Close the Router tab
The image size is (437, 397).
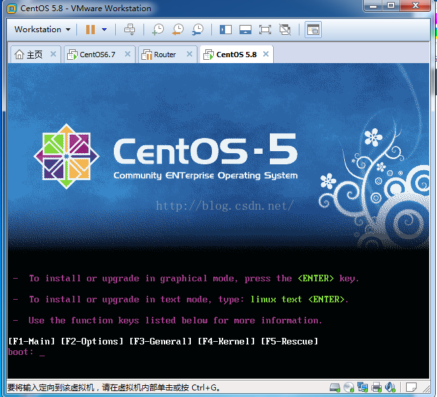(190, 54)
